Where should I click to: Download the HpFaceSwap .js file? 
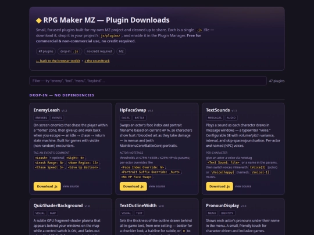coord(133,186)
